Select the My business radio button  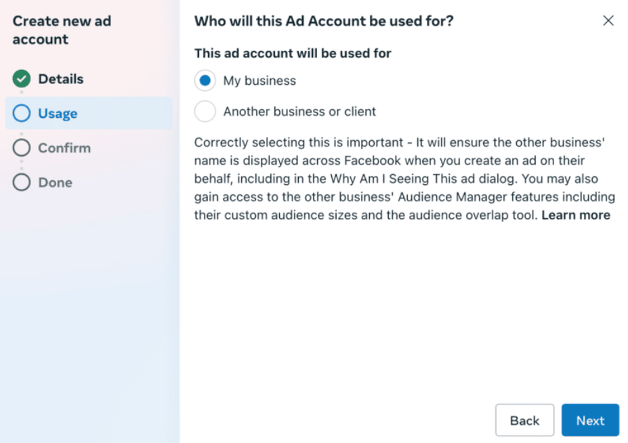click(205, 81)
